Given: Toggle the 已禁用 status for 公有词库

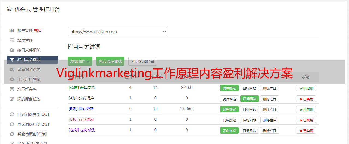Looking at the screenshot, I should [306, 99].
